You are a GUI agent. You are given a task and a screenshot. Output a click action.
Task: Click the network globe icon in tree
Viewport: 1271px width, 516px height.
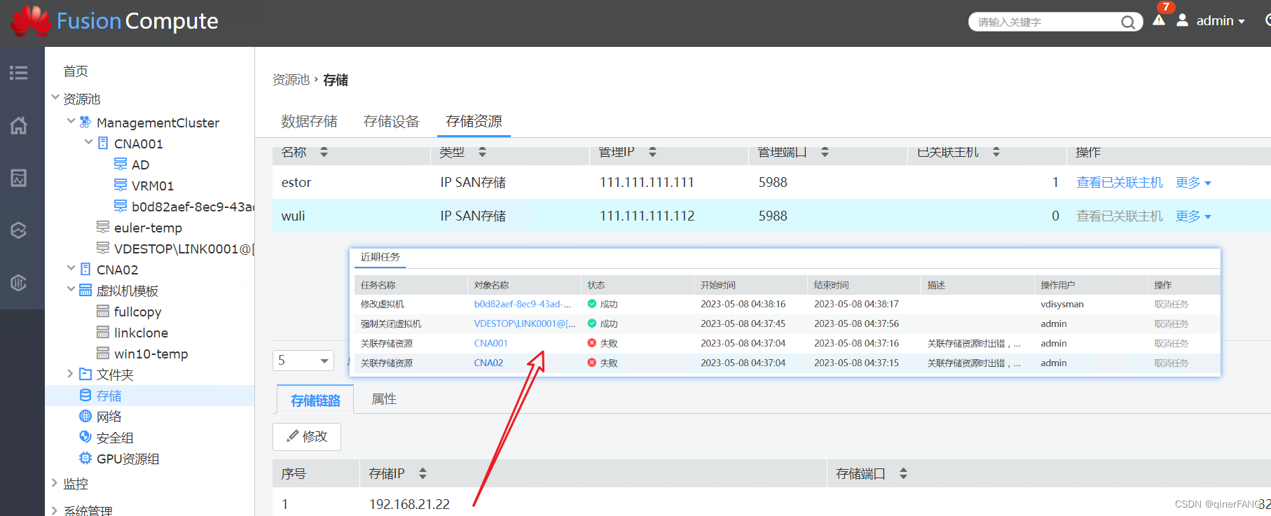click(85, 416)
